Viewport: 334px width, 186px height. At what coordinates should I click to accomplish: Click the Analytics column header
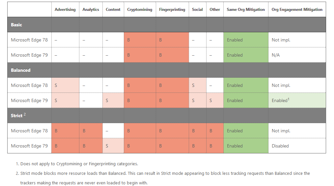pos(91,10)
